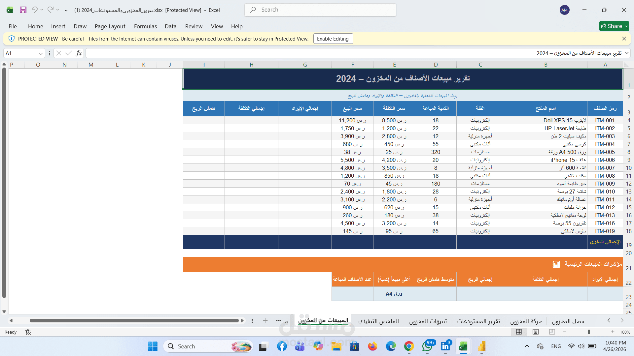The image size is (634, 356).
Task: Switch to the Insert ribbon tab
Action: 58,26
